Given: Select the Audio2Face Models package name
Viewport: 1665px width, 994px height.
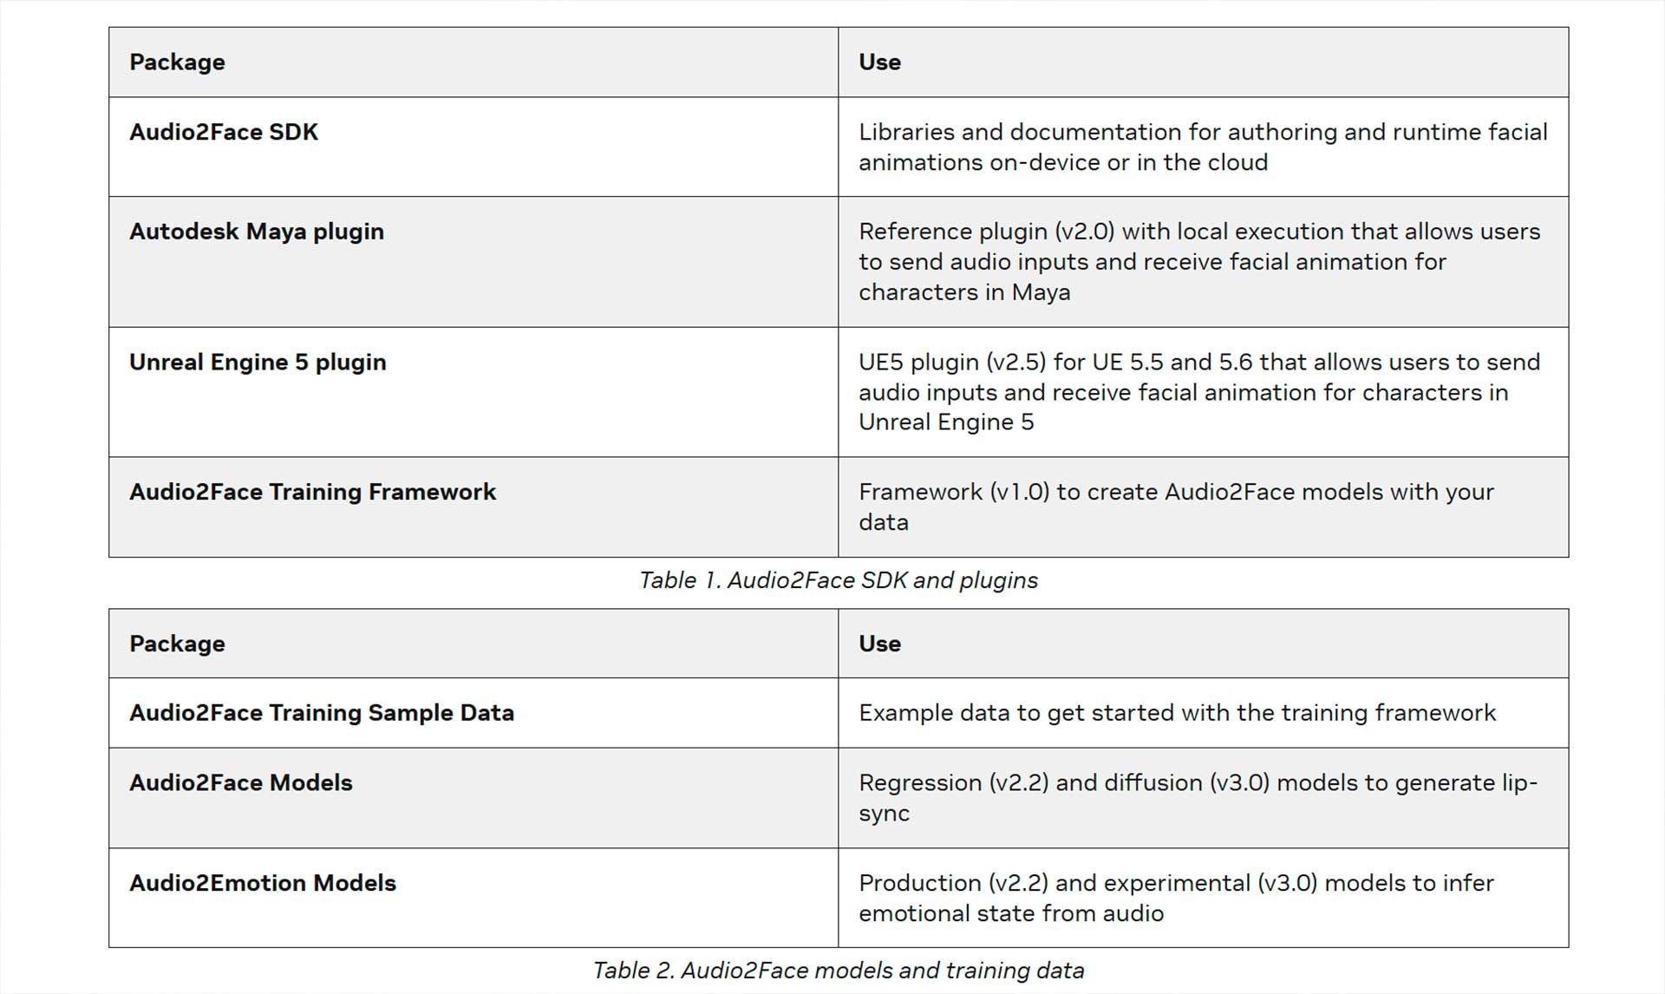Looking at the screenshot, I should (241, 782).
